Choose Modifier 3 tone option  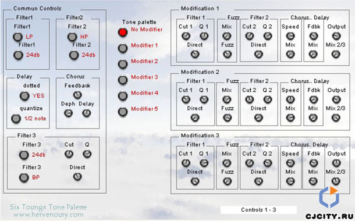(x=122, y=80)
